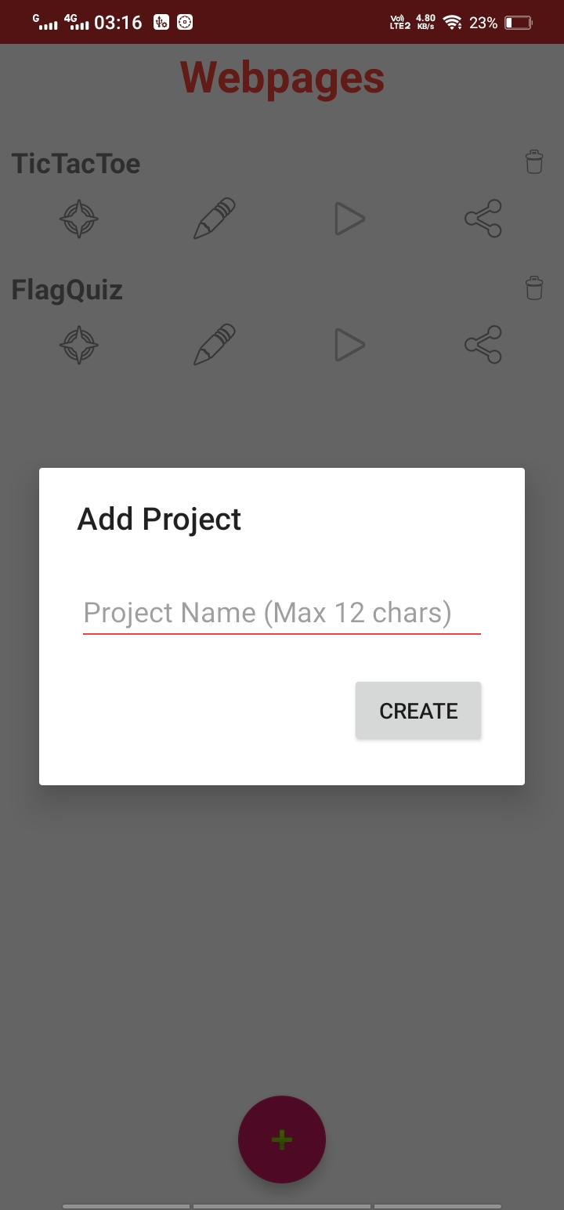Edit FlagQuiz using the pencil icon
Screen dimensions: 564x1210
[x=214, y=345]
